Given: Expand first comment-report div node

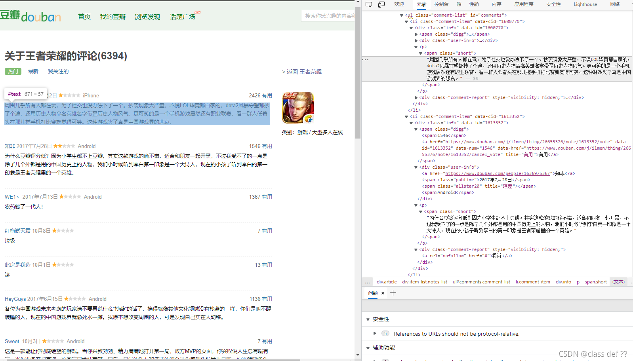Looking at the screenshot, I should pos(416,98).
